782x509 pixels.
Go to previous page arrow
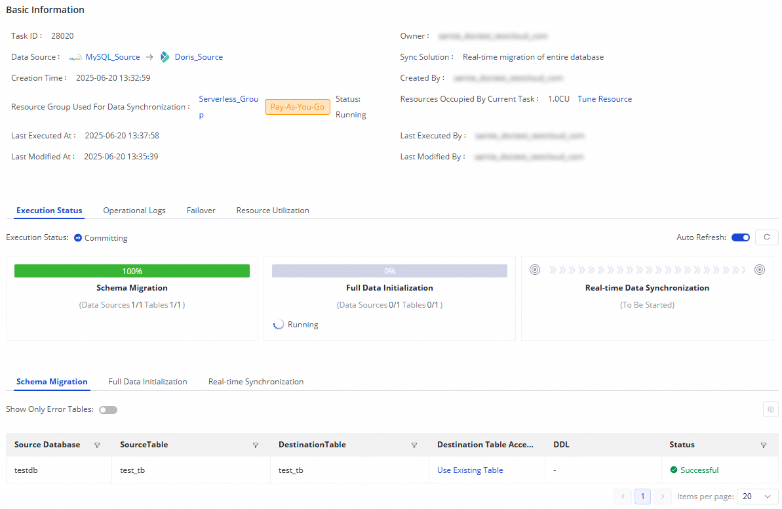pos(623,497)
